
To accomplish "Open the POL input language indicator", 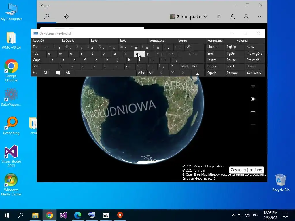I will coord(256,215).
